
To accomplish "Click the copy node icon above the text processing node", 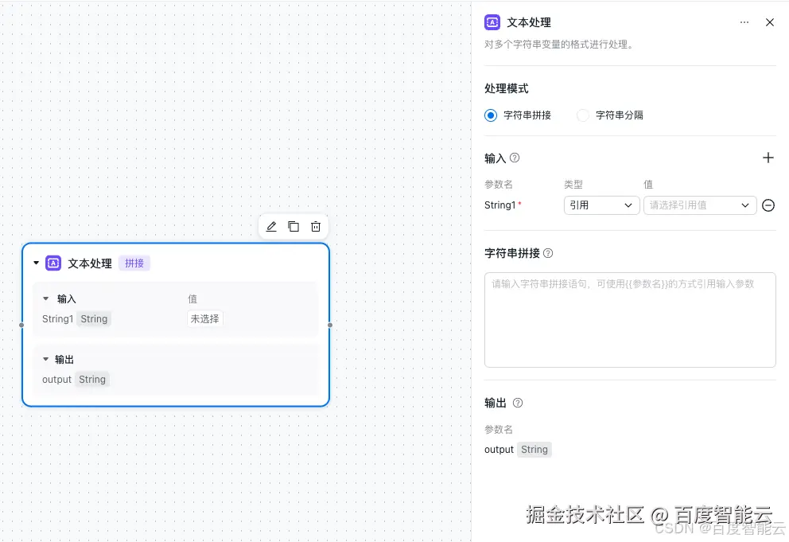I will 293,226.
